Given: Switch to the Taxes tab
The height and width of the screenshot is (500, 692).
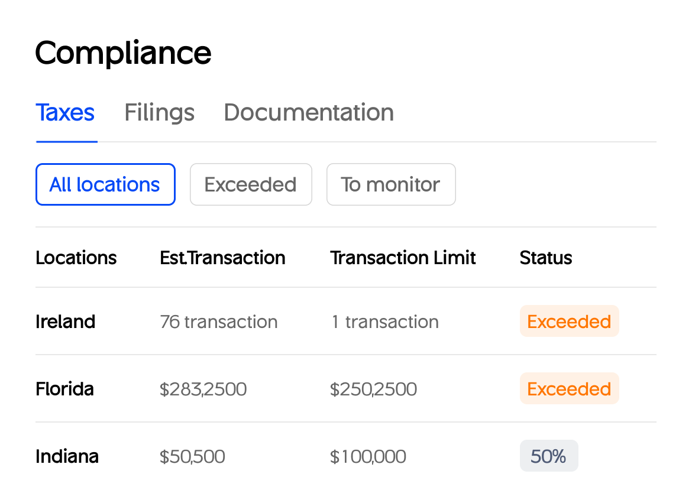Looking at the screenshot, I should point(65,112).
